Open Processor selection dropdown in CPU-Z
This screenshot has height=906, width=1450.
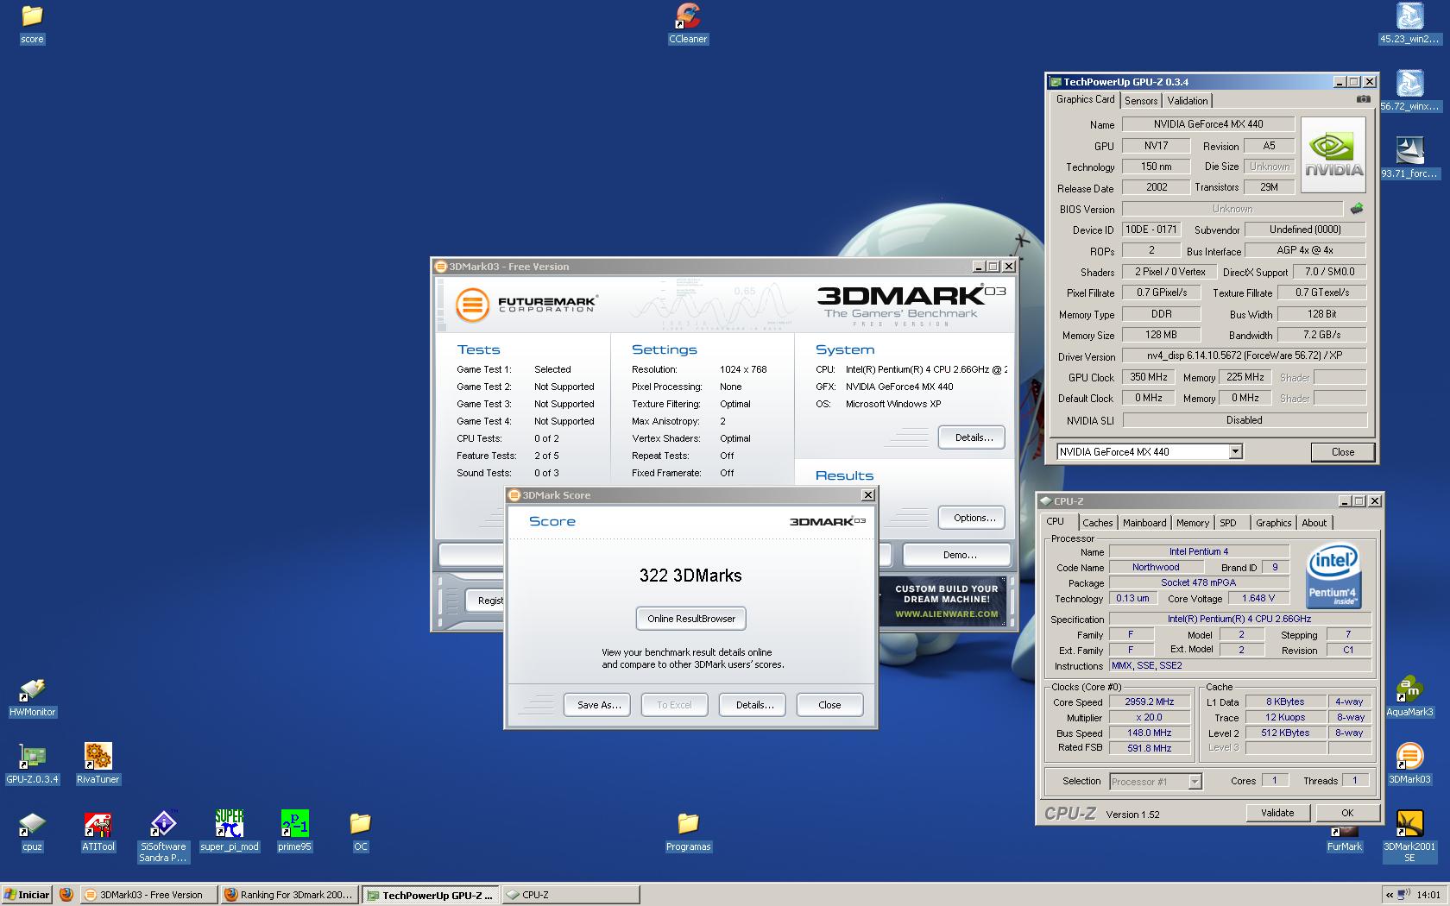(x=1195, y=782)
